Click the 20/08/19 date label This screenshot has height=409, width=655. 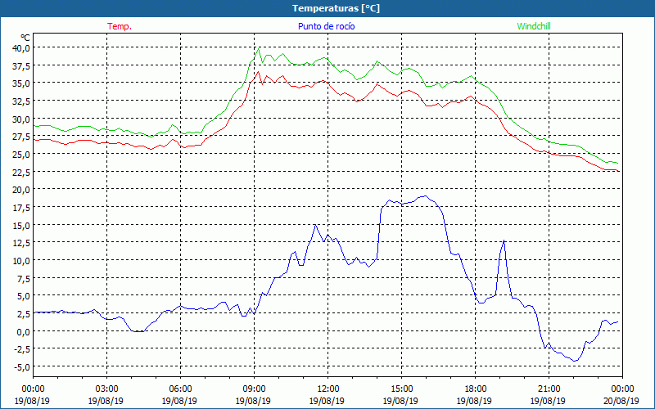(x=621, y=401)
